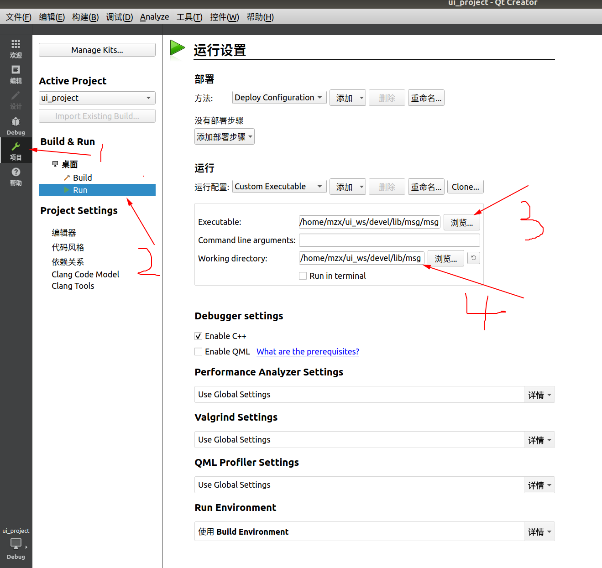Select the 项目 (Projects) mode icon
The height and width of the screenshot is (568, 602).
click(16, 151)
